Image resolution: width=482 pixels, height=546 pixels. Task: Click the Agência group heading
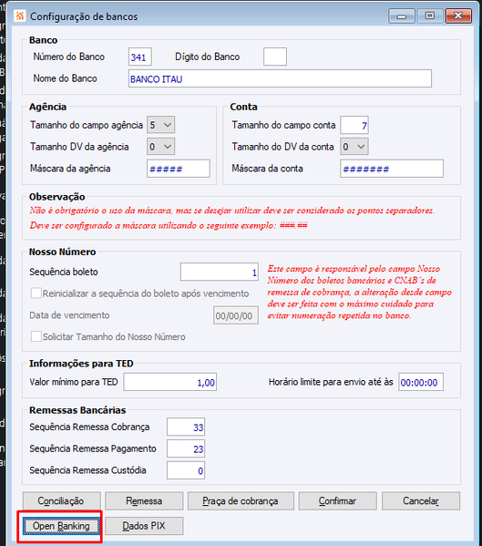click(47, 107)
